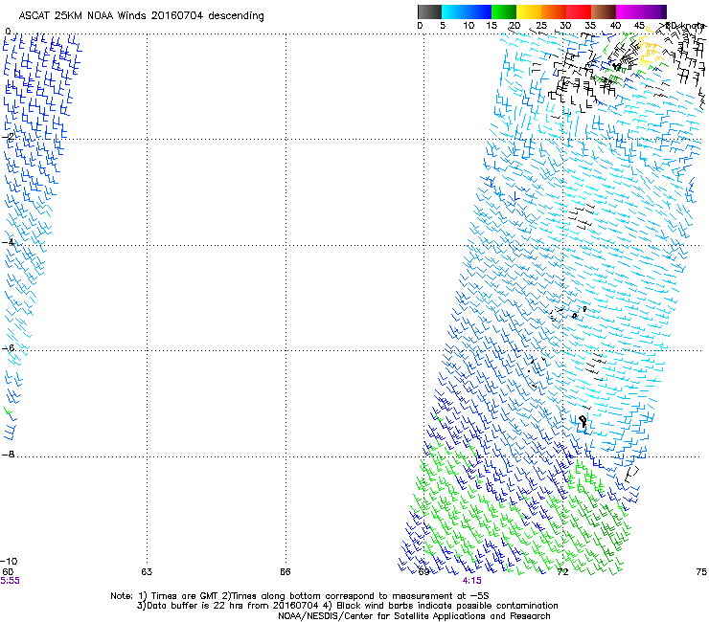Click the yellow 20-25 knots color segment
The height and width of the screenshot is (622, 709).
(529, 11)
